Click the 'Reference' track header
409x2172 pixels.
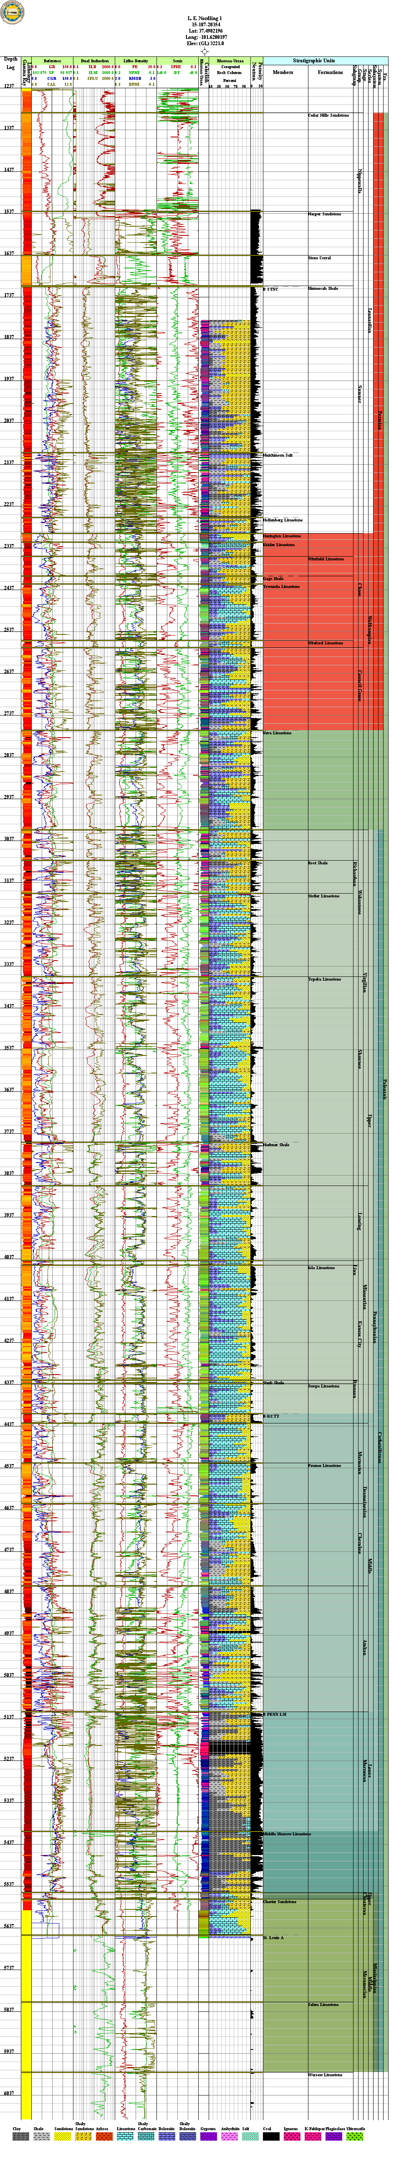click(52, 61)
